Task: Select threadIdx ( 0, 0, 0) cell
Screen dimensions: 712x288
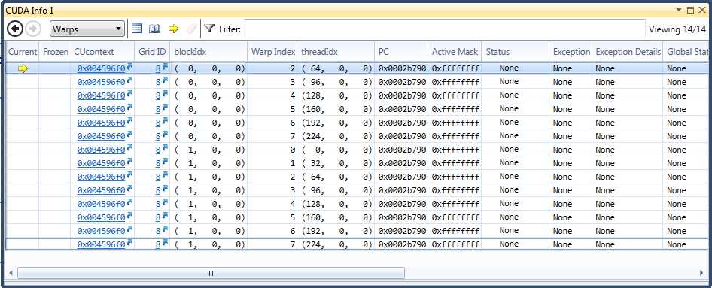Action: (x=337, y=150)
